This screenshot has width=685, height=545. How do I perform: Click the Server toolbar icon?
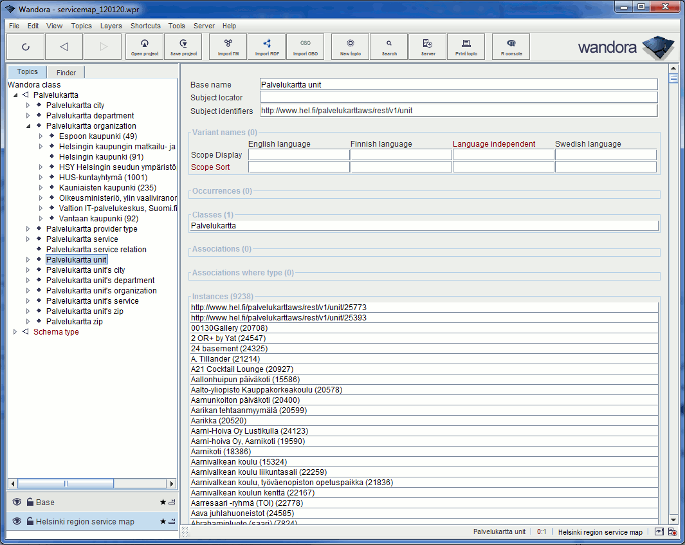[427, 46]
